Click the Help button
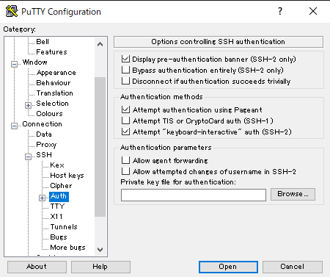 click(100, 267)
